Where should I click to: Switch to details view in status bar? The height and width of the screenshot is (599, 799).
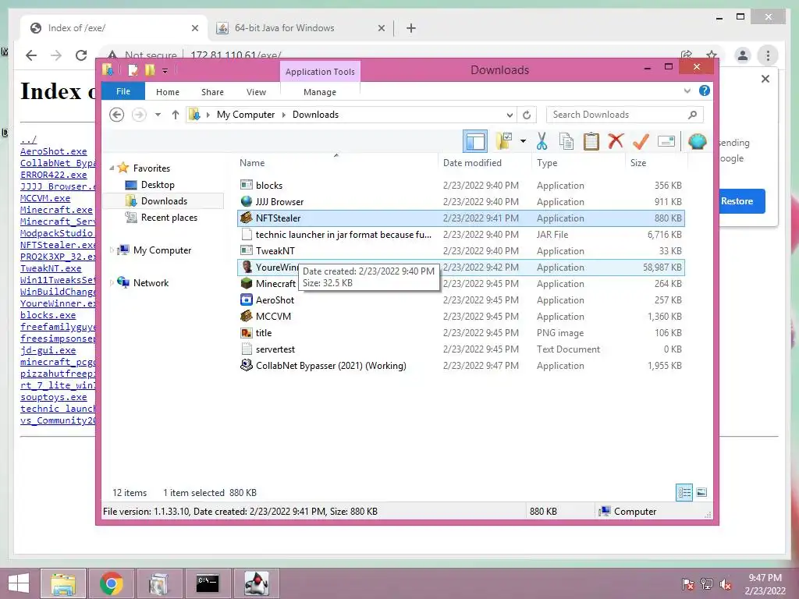[684, 493]
